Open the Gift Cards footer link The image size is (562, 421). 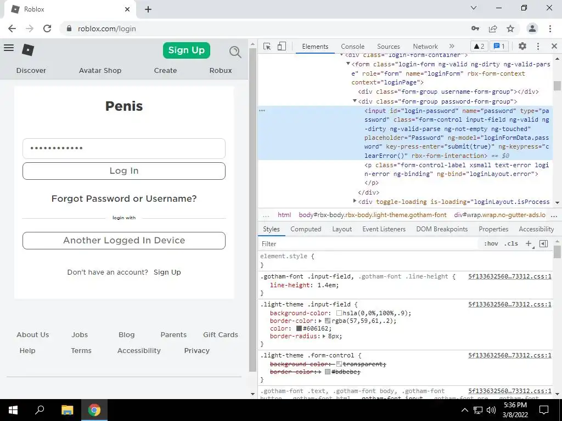point(221,335)
